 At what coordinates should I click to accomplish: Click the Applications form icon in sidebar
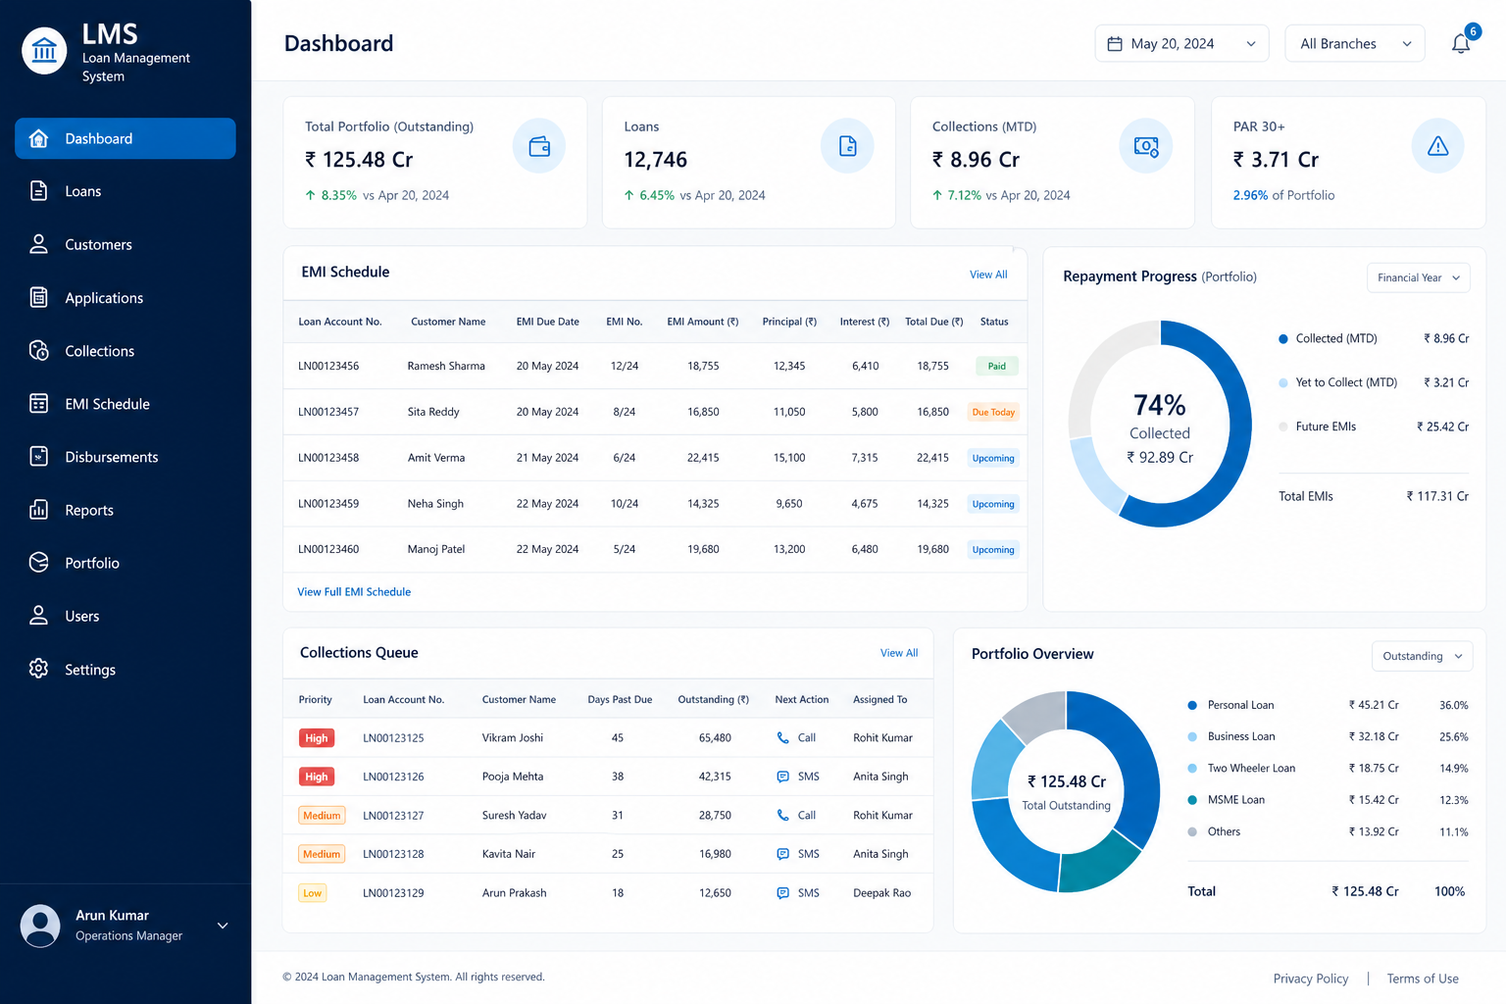pos(39,297)
